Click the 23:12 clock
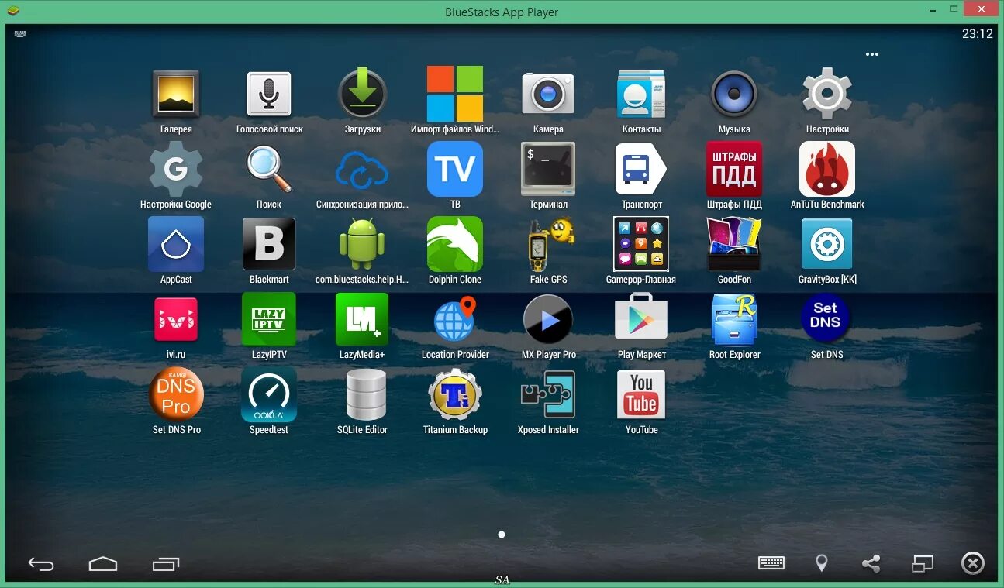Viewport: 1004px width, 588px height. coord(978,33)
